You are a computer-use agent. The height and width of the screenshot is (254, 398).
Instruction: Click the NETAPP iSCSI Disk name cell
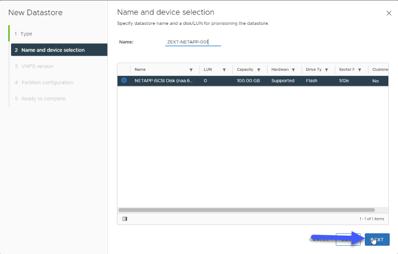click(164, 81)
